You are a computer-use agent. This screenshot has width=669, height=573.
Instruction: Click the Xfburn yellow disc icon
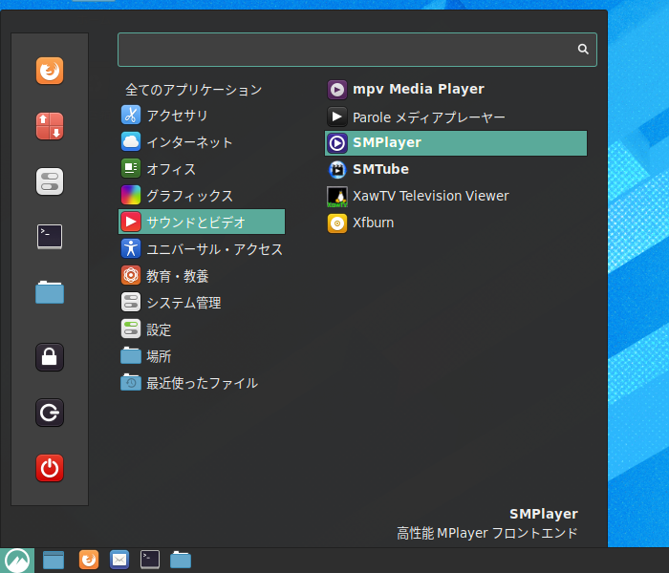(337, 223)
